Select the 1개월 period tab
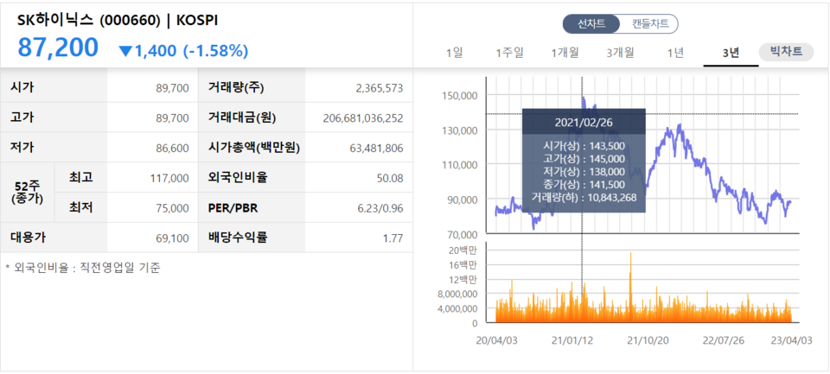The image size is (830, 374). [x=565, y=53]
